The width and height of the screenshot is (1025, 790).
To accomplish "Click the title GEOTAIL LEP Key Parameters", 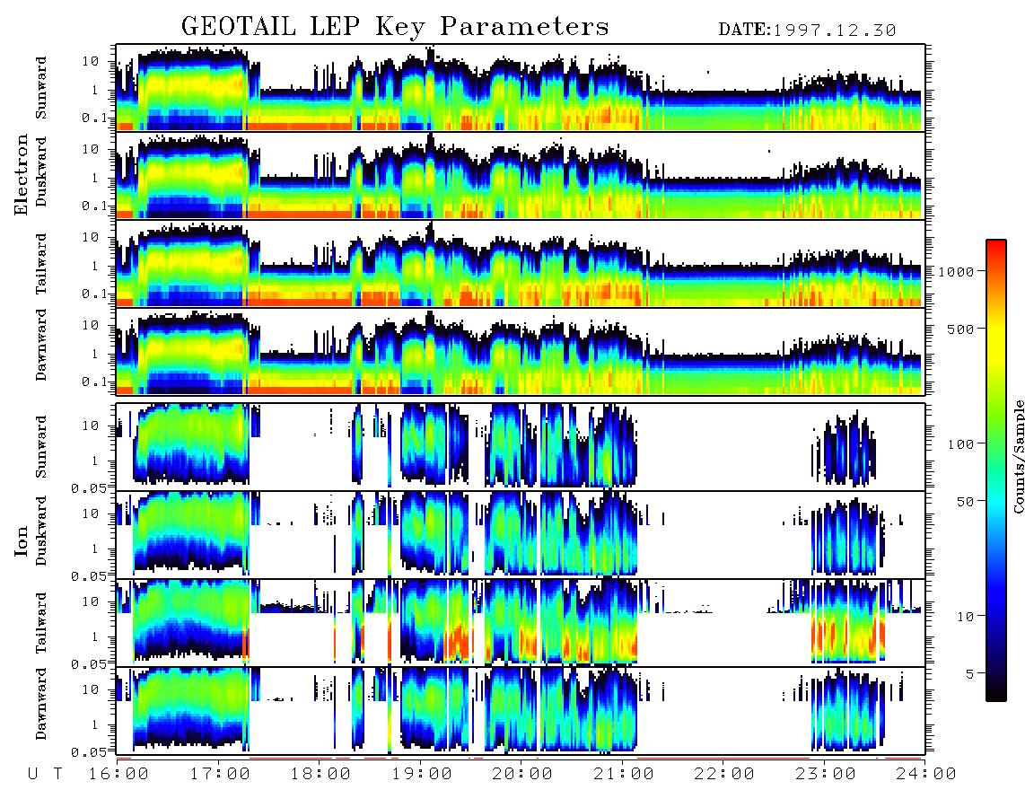I will [395, 27].
